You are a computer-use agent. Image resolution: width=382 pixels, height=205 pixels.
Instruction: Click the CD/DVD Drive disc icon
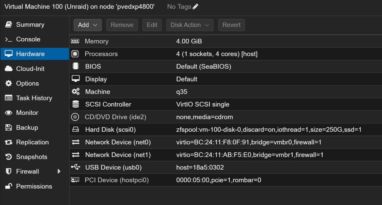click(75, 117)
